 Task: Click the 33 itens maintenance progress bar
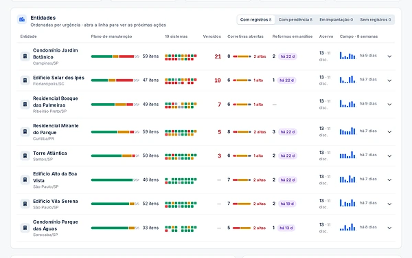click(x=115, y=228)
